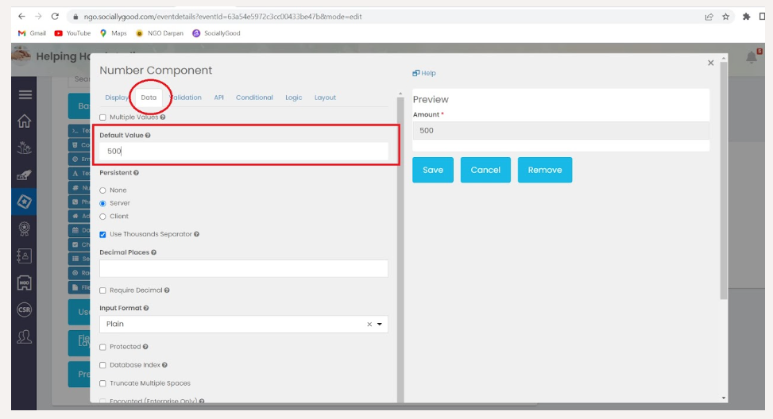Click the notification bell icon
Image resolution: width=773 pixels, height=419 pixels.
[x=752, y=57]
